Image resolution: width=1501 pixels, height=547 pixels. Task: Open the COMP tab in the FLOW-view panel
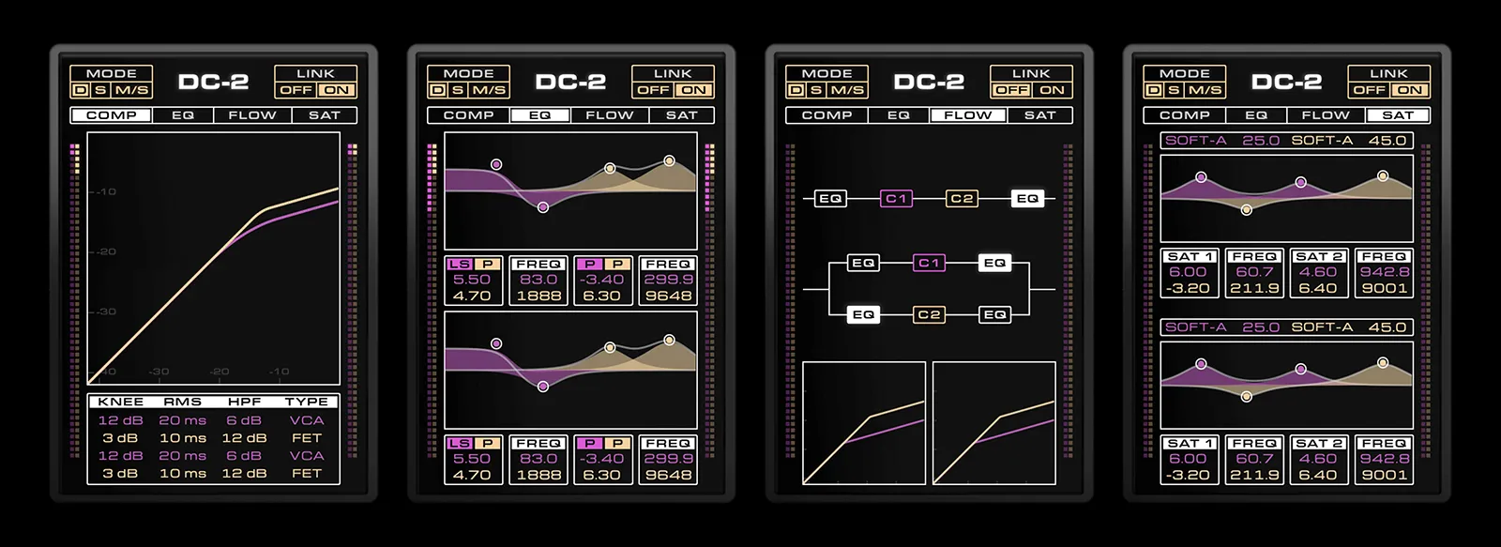click(x=826, y=114)
